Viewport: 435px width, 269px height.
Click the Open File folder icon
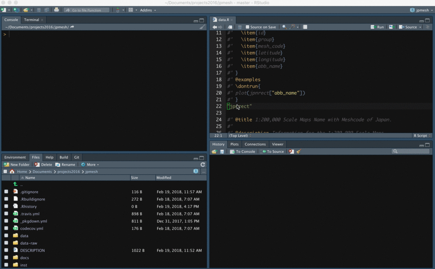[x=26, y=10]
